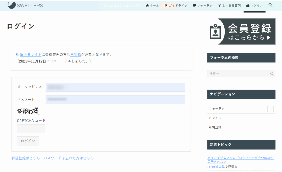The image size is (282, 172).
Task: Focus the CAPTCHA コード text box
Action: tap(31, 128)
